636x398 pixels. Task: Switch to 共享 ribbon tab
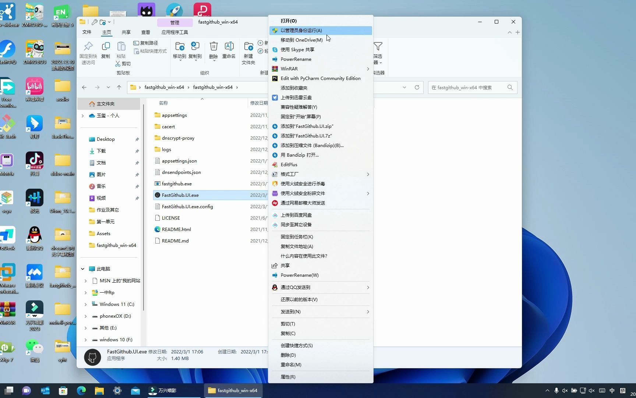point(126,32)
